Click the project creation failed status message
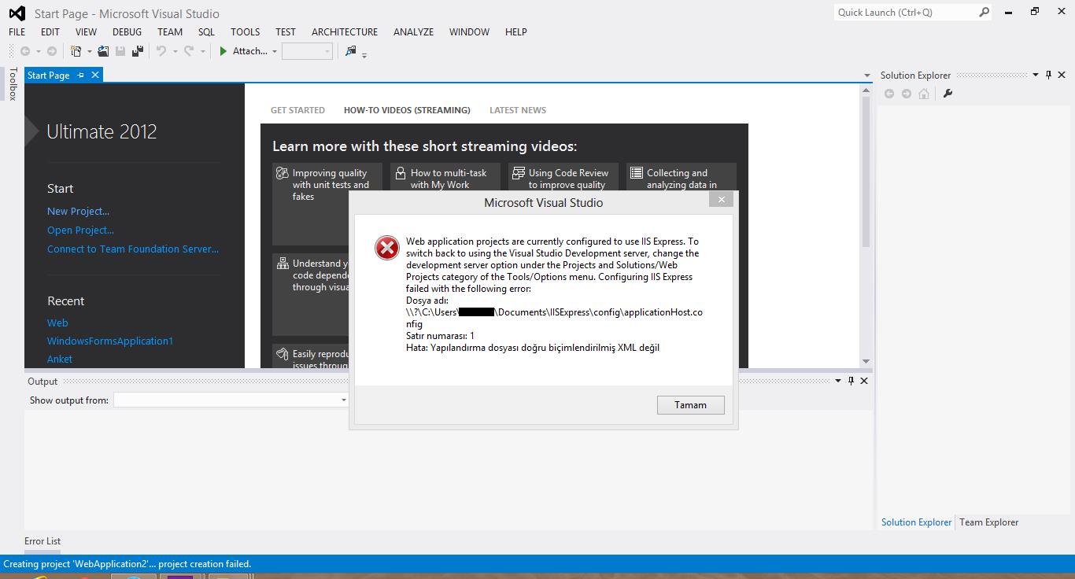The image size is (1075, 579). point(127,564)
